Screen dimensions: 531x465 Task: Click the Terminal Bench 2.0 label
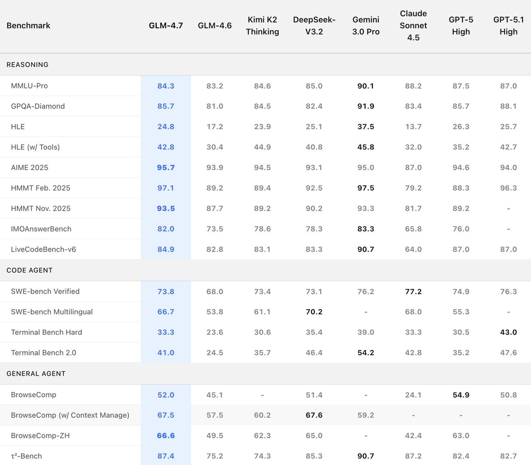click(x=43, y=353)
